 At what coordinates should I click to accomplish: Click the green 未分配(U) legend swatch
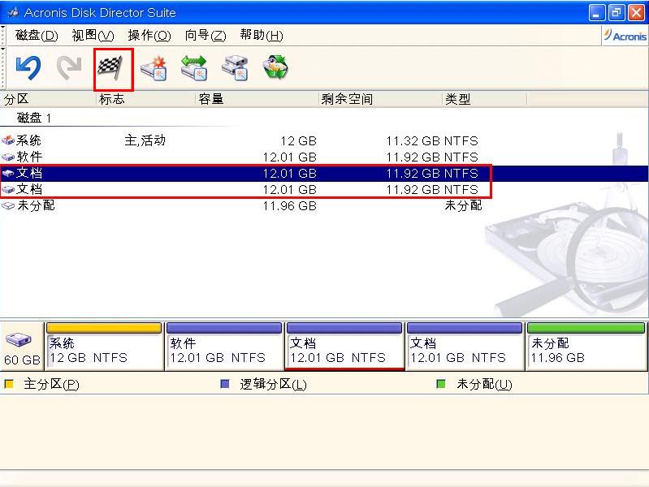[x=441, y=385]
